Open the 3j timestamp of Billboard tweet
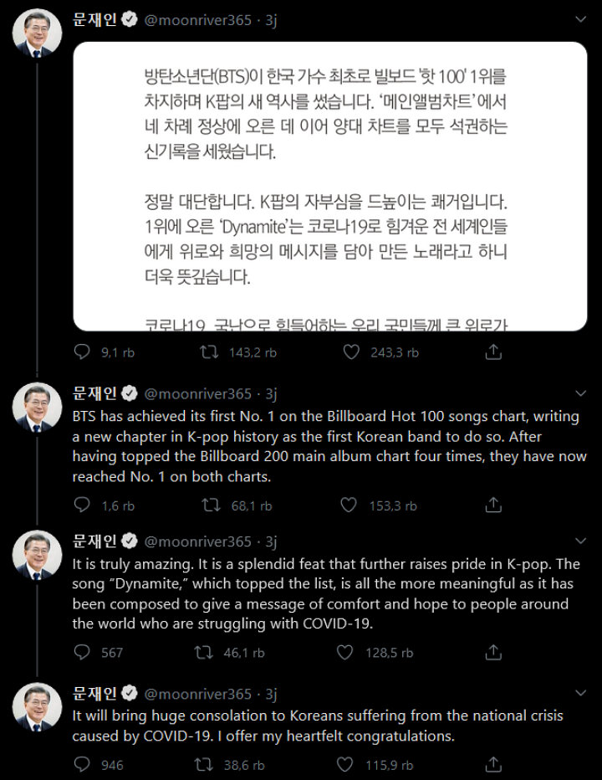 (x=271, y=394)
